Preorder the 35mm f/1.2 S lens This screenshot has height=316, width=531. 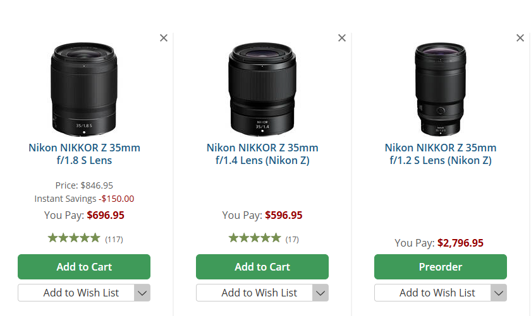(441, 267)
